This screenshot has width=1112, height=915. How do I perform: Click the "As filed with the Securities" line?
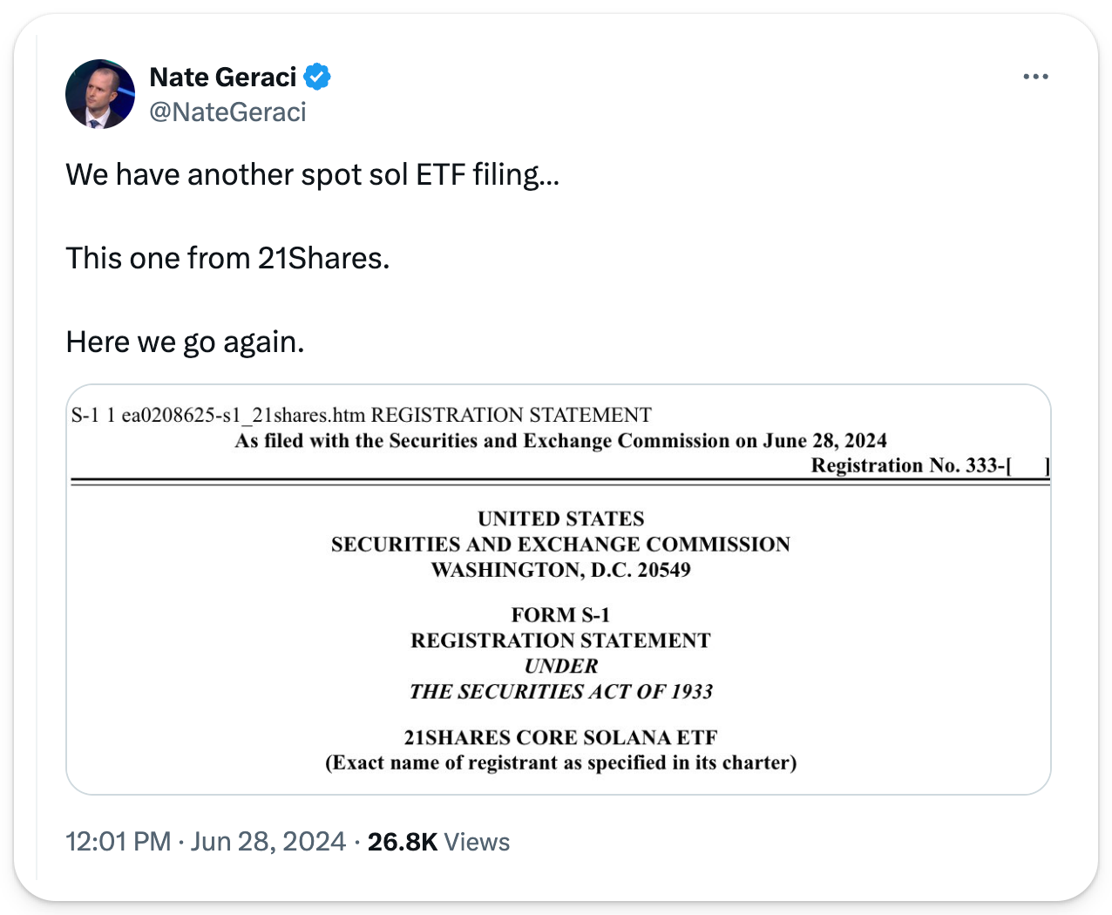click(560, 441)
